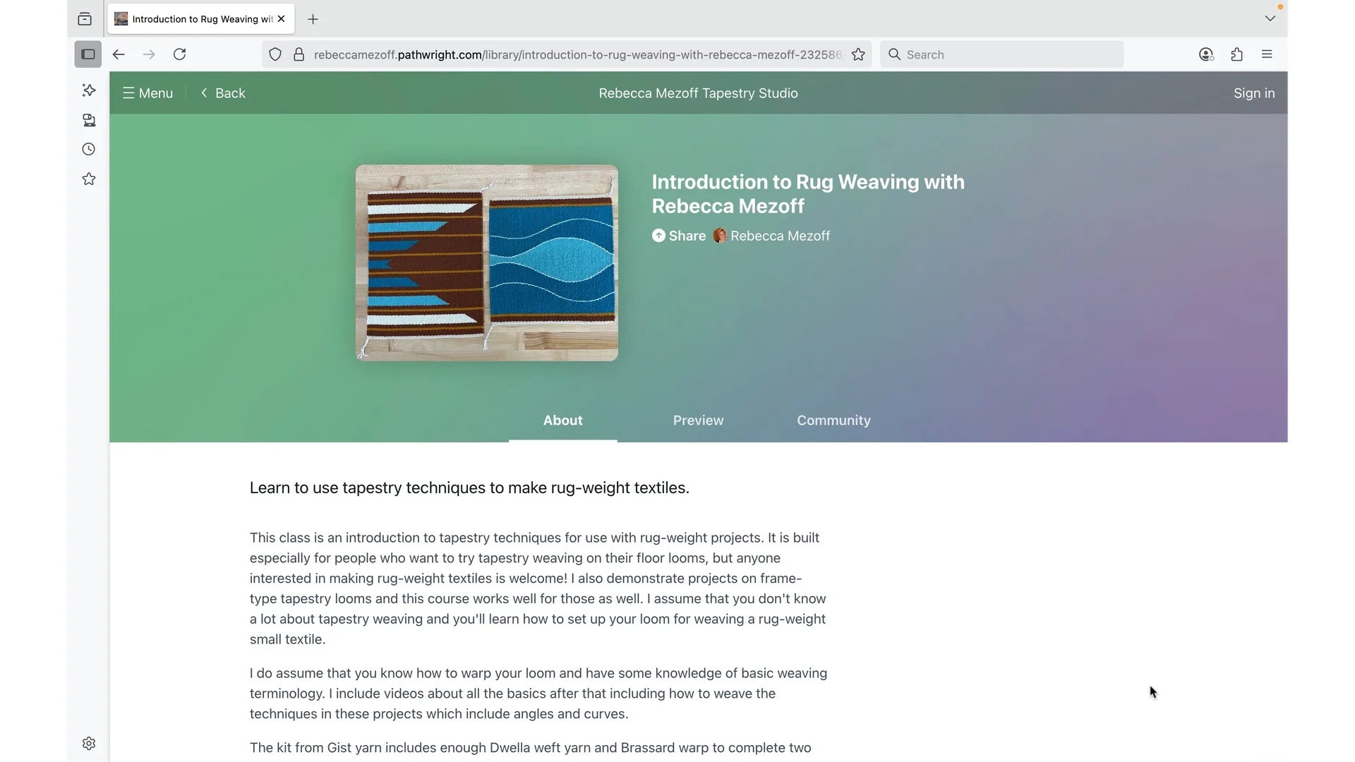This screenshot has height=762, width=1355.
Task: Toggle the browser sidebar panel
Action: tap(88, 54)
